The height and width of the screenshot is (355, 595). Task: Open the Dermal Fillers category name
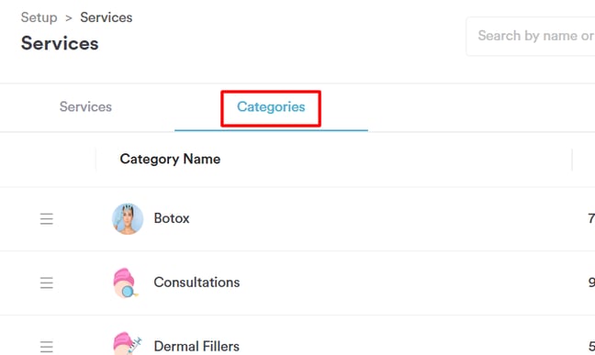(196, 346)
